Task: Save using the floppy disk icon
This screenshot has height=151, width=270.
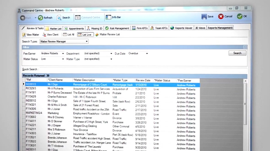Action: (204, 17)
